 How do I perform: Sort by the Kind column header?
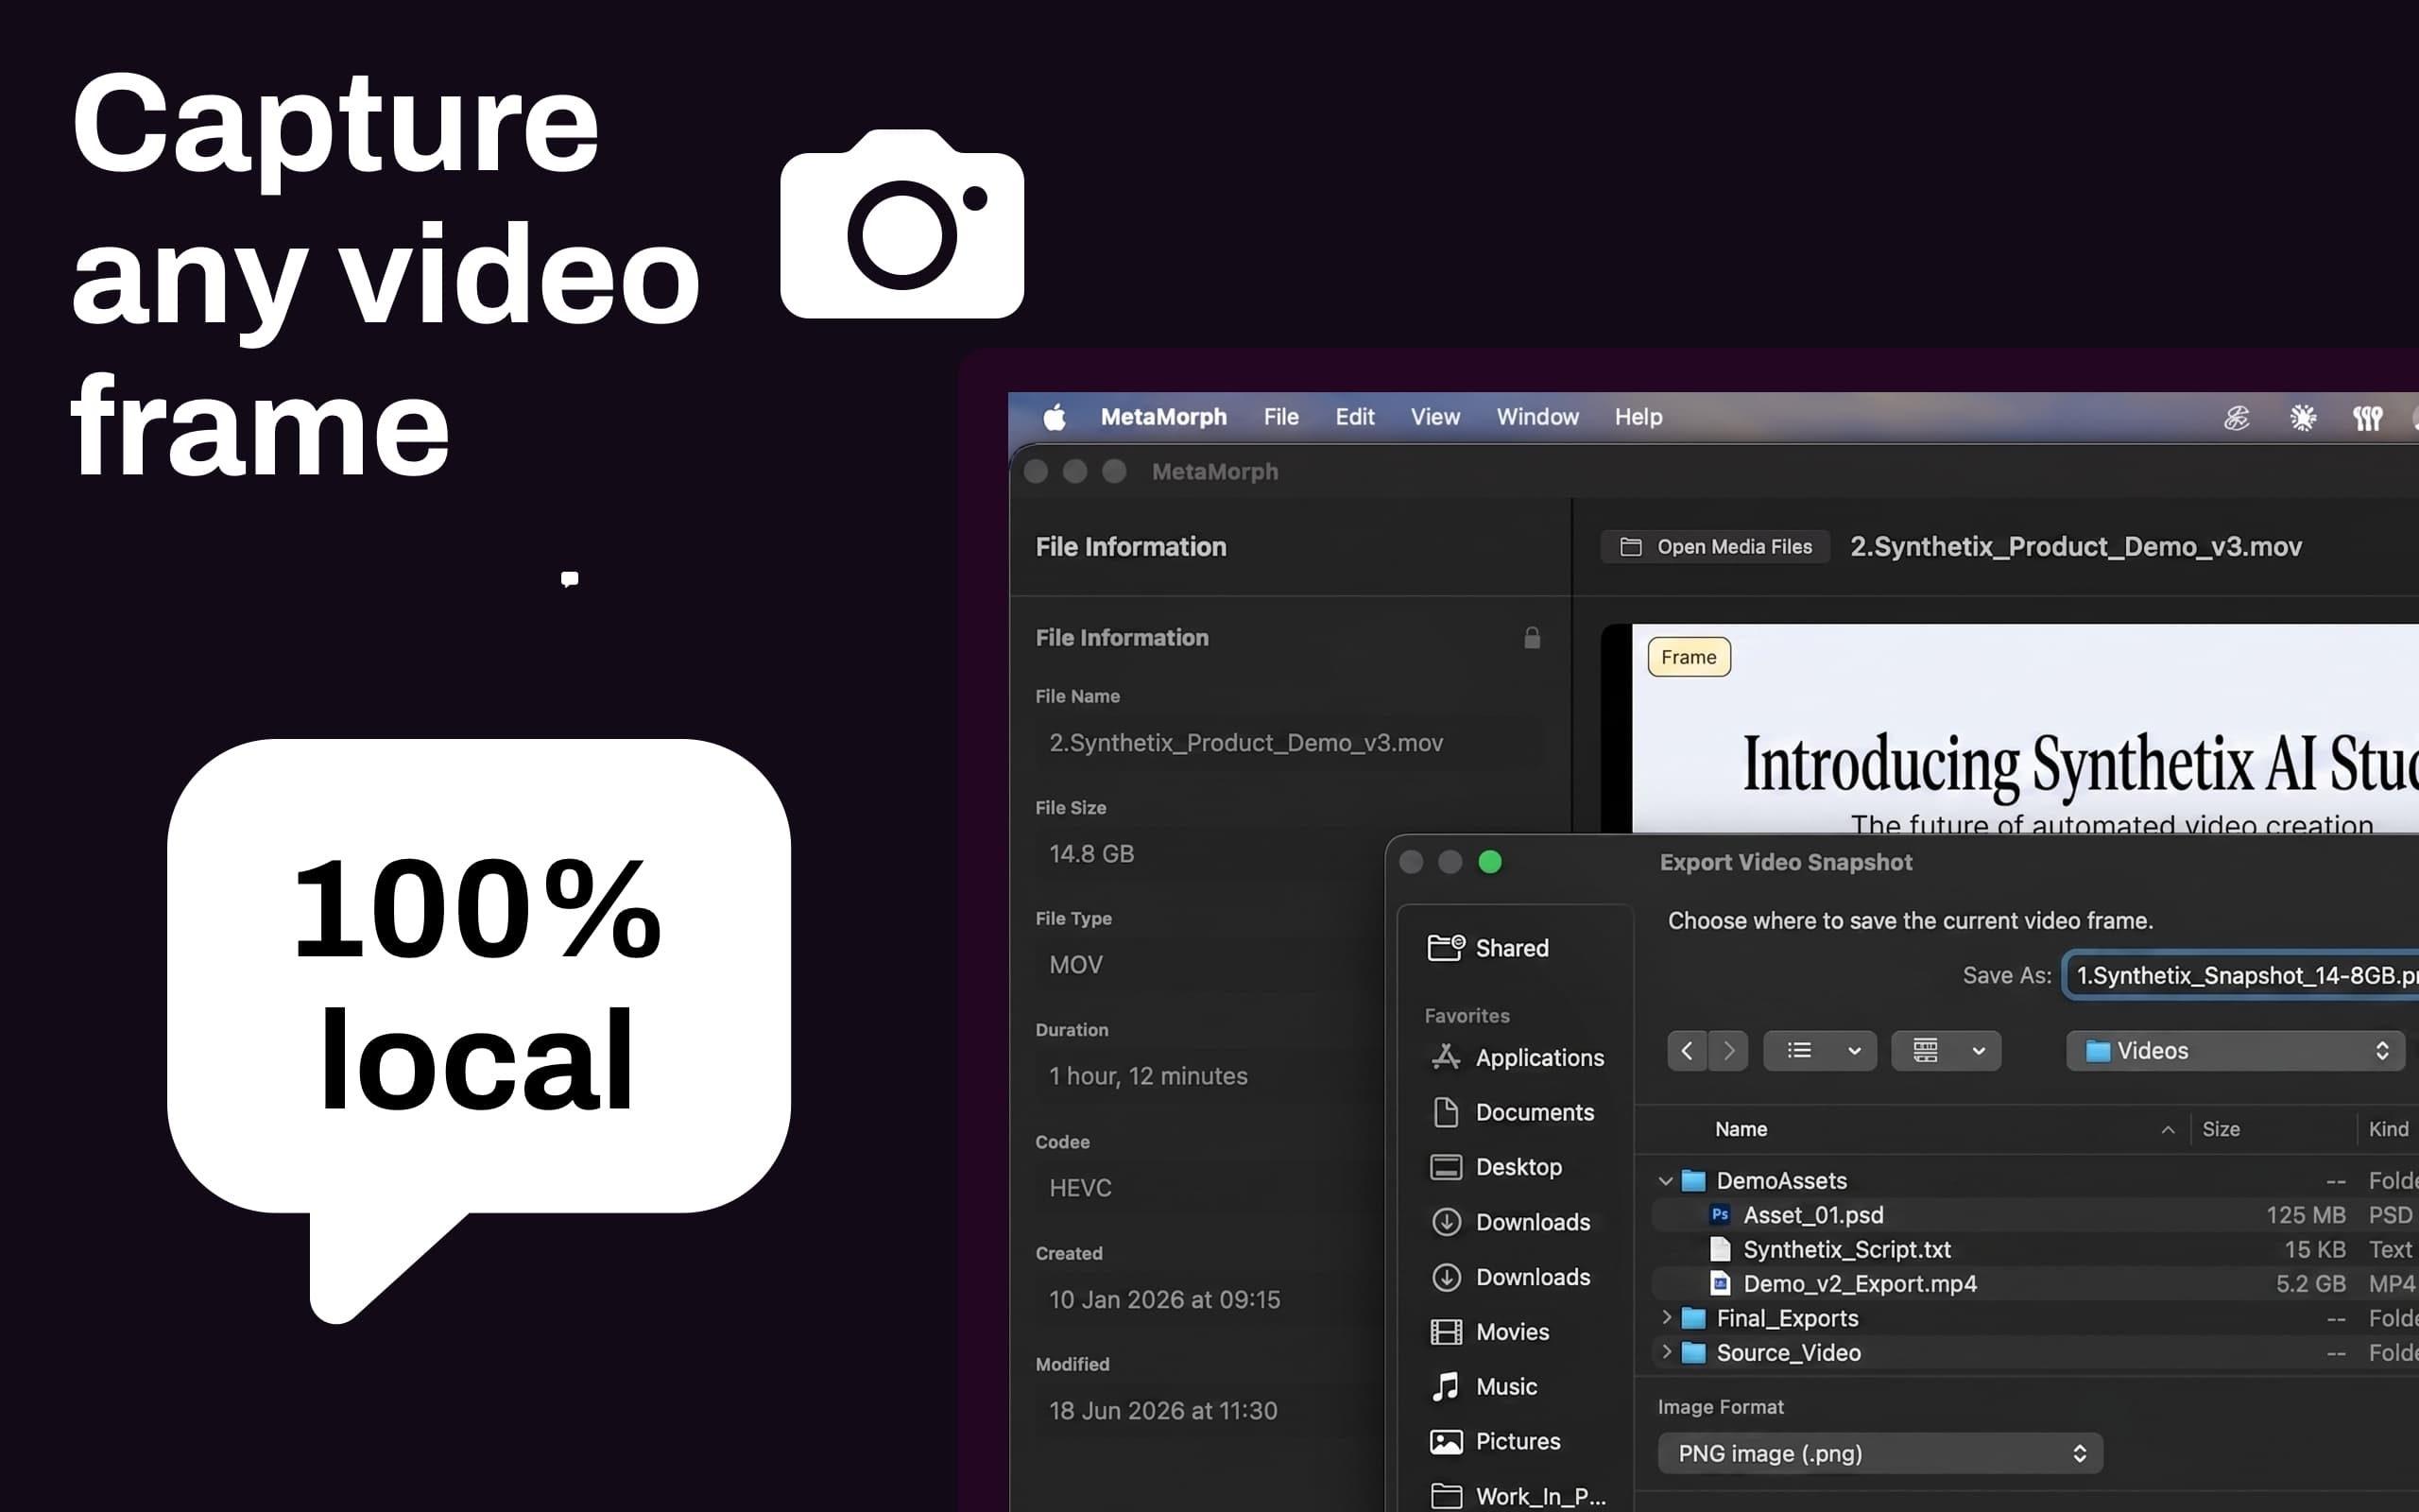pyautogui.click(x=2388, y=1129)
